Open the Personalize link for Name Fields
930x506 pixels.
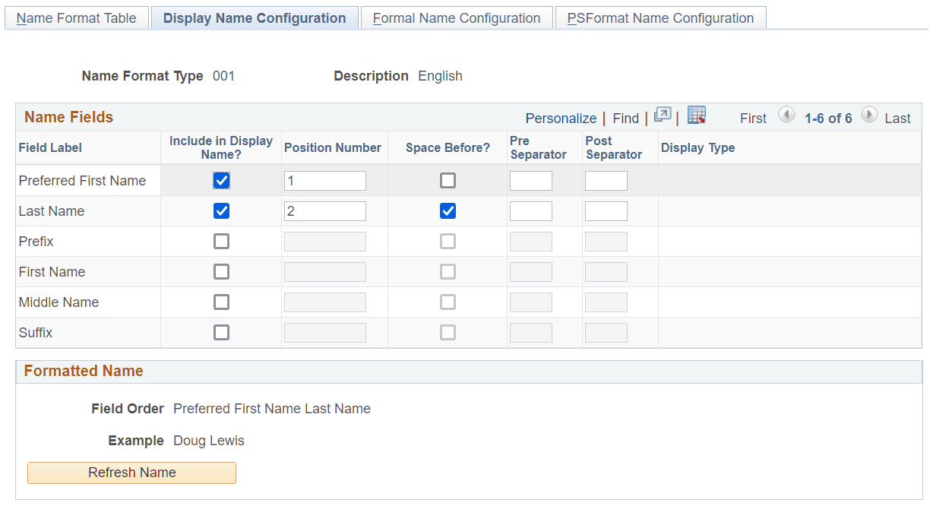561,118
